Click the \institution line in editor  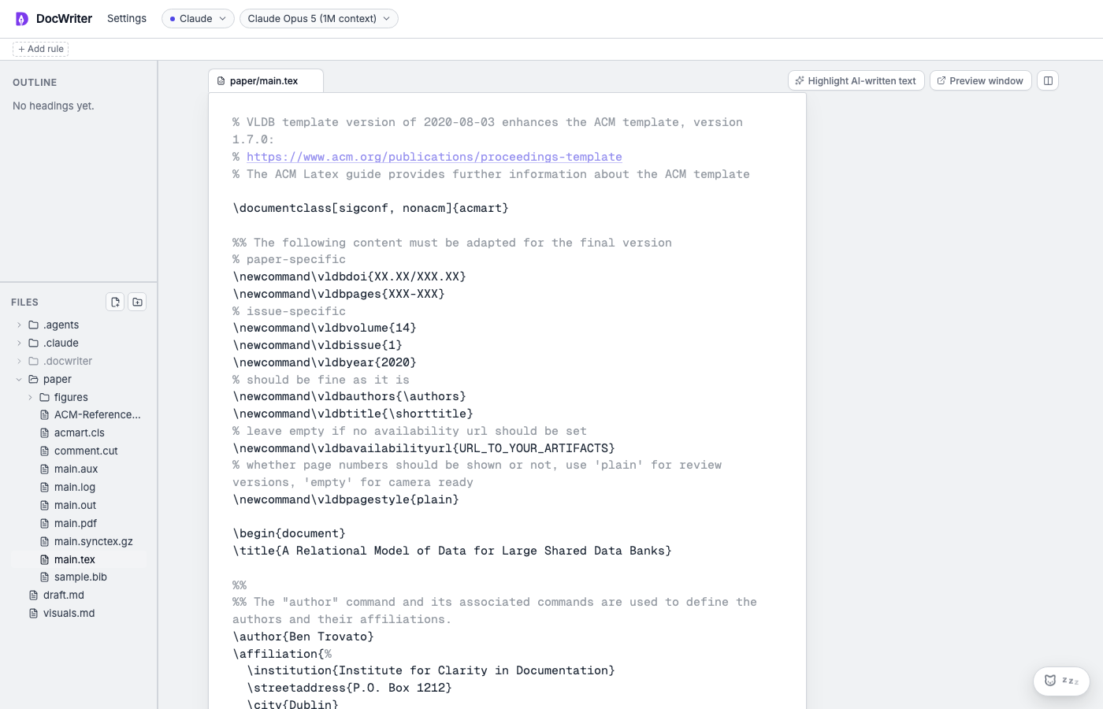pyautogui.click(x=430, y=670)
